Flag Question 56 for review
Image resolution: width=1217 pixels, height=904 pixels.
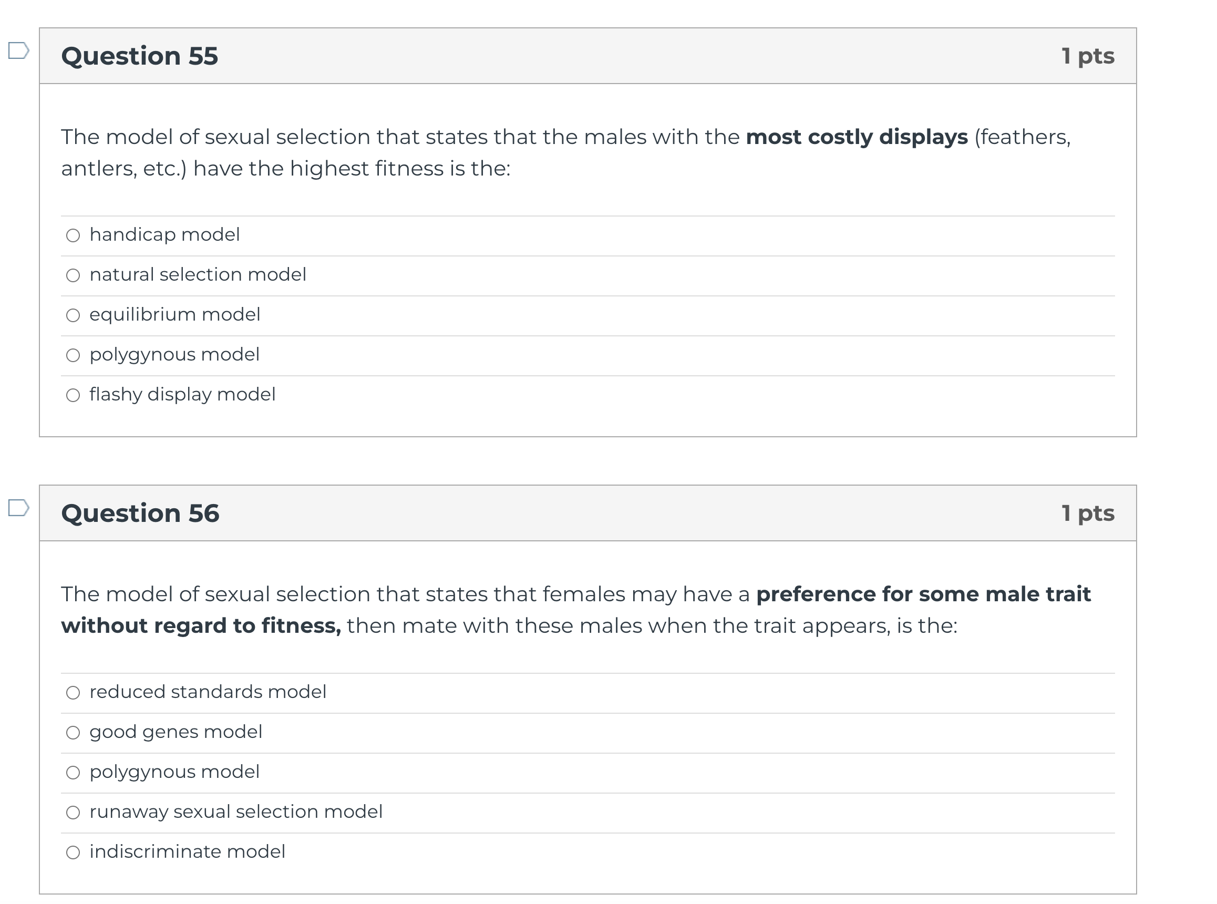pos(18,508)
